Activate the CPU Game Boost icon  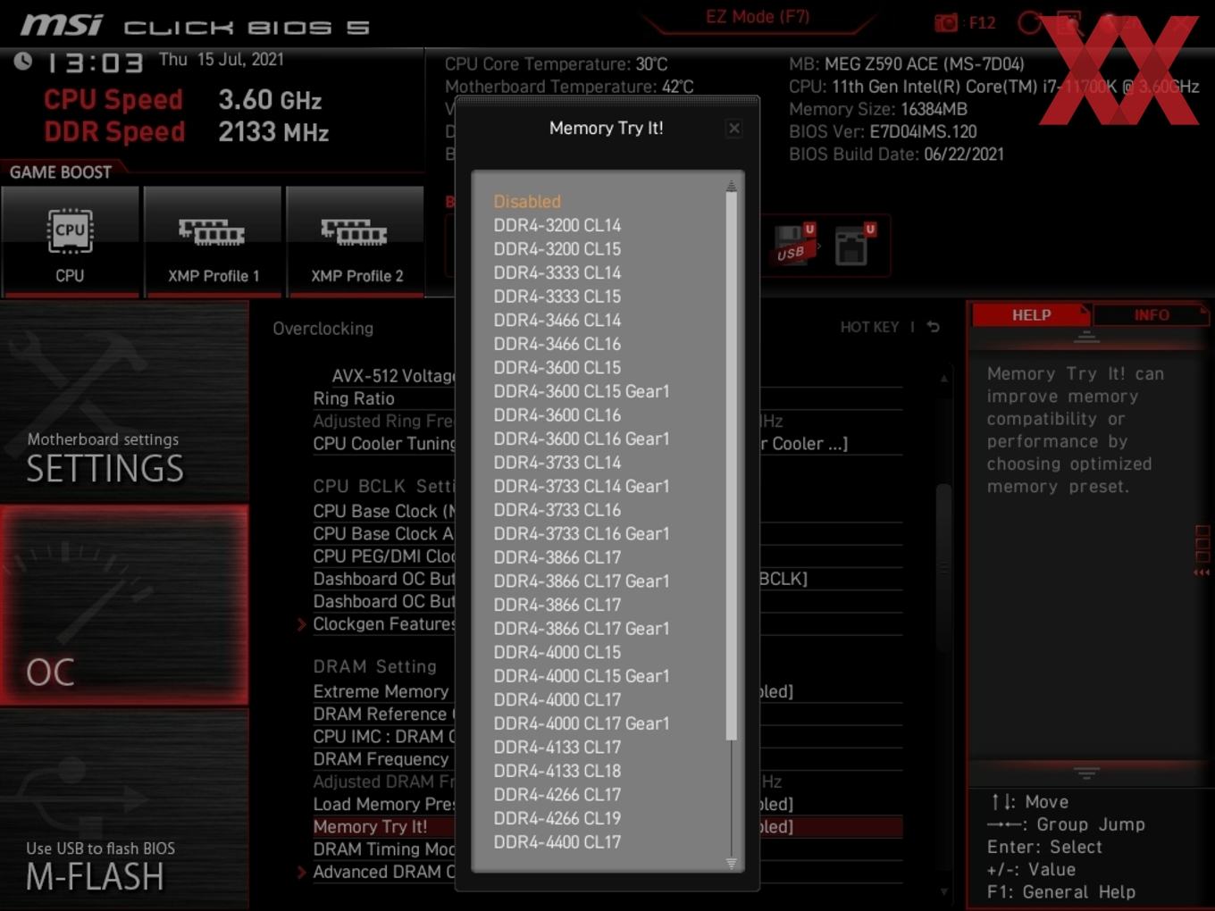(70, 240)
